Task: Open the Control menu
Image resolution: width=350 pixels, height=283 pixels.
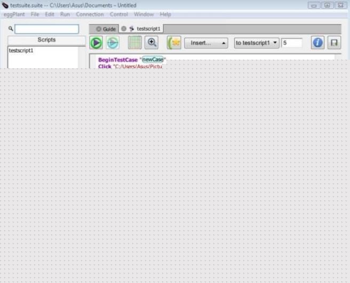Action: click(x=119, y=14)
